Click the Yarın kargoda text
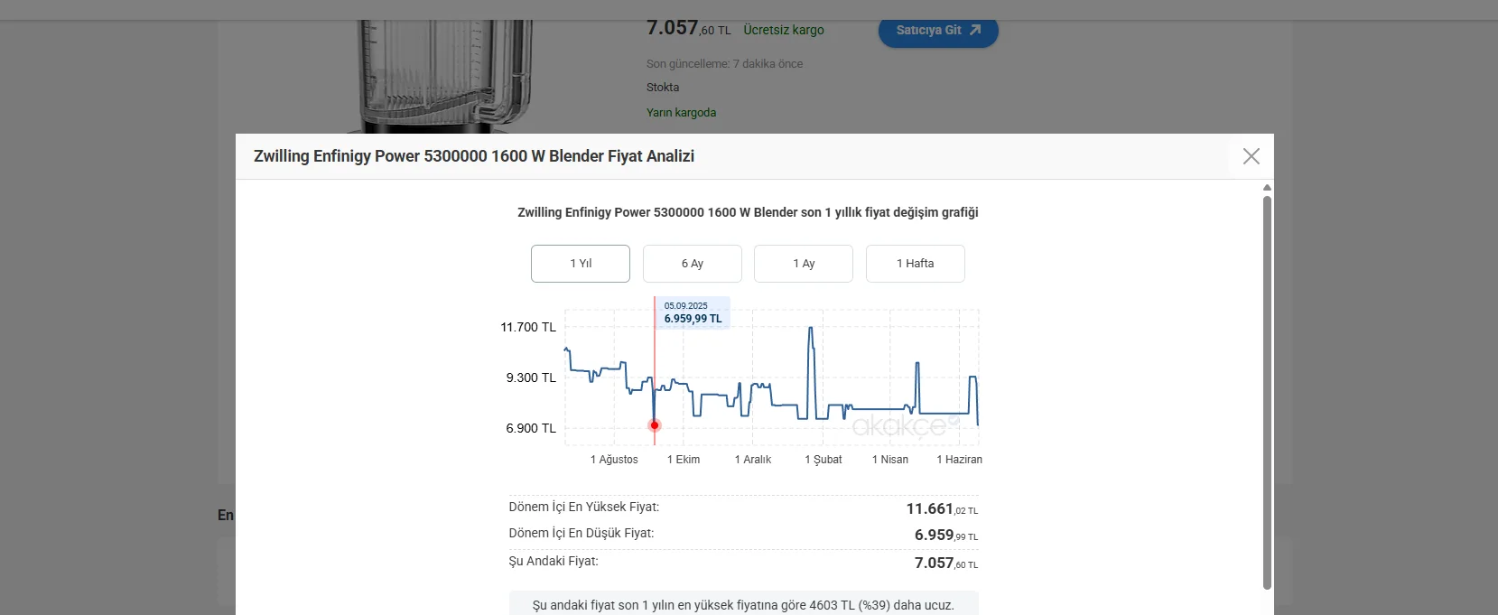 (x=681, y=113)
